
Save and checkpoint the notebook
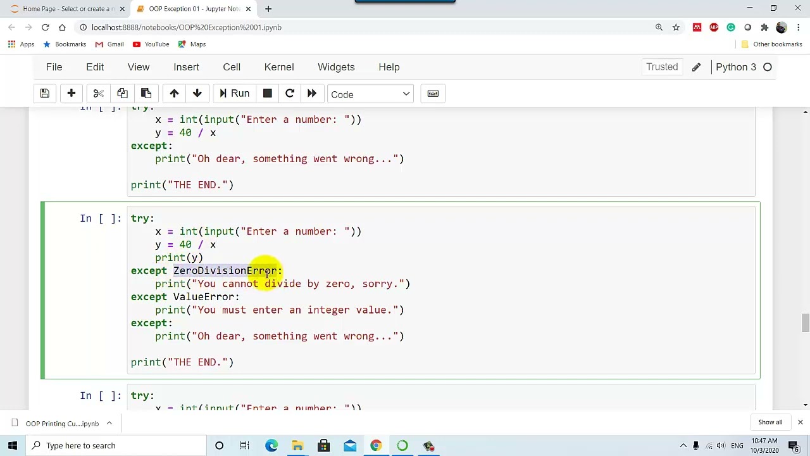coord(44,94)
